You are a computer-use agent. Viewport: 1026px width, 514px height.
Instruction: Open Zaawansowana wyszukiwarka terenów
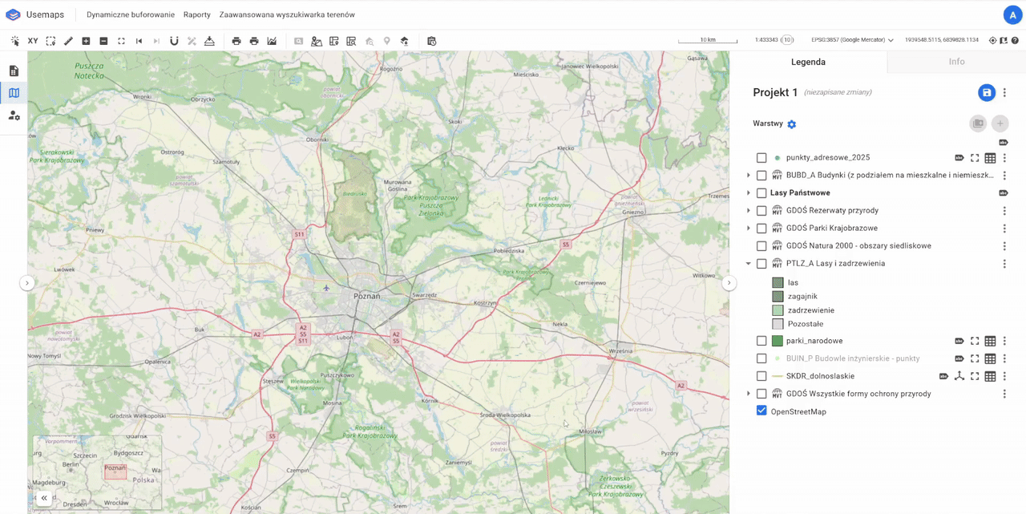click(x=287, y=14)
